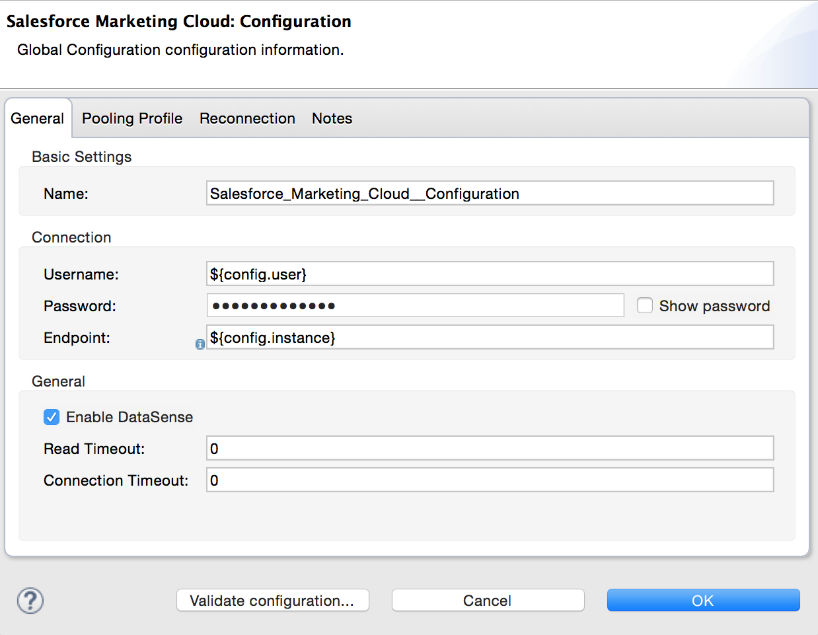Open the Pooling Profile tab

point(132,118)
